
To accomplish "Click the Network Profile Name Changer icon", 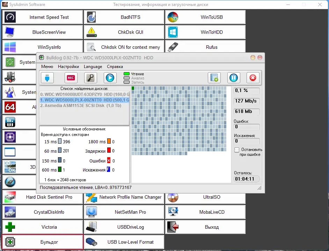I will [92, 197].
